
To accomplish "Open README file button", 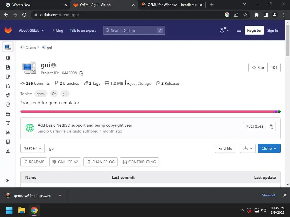I will pos(34,162).
